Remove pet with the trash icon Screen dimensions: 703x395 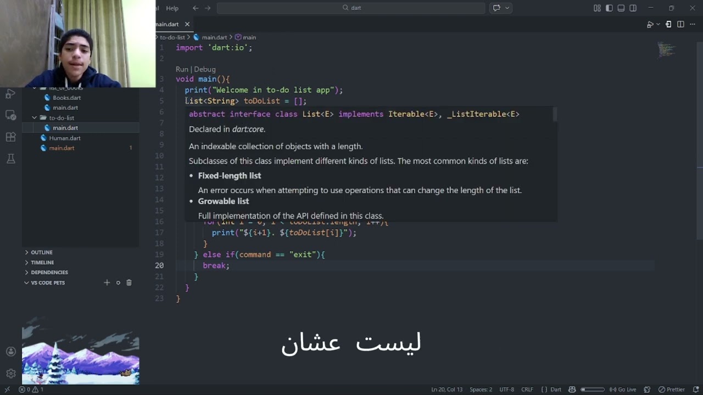coord(129,283)
